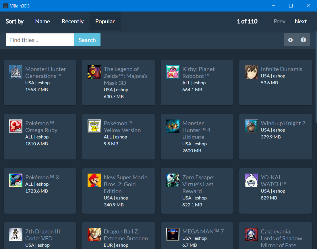
Task: Click 'EUR | eshop' region label
Action: click(116, 245)
